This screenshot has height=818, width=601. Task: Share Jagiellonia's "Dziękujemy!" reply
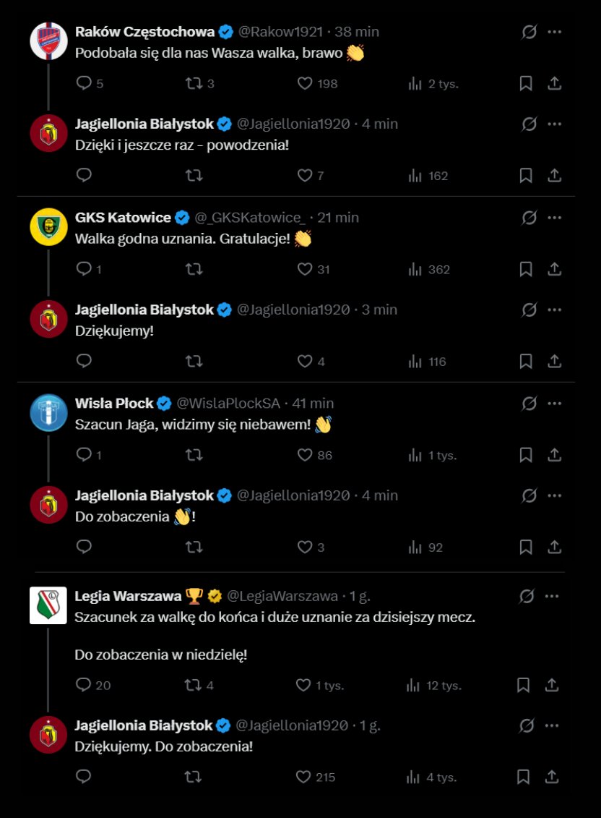pyautogui.click(x=554, y=361)
